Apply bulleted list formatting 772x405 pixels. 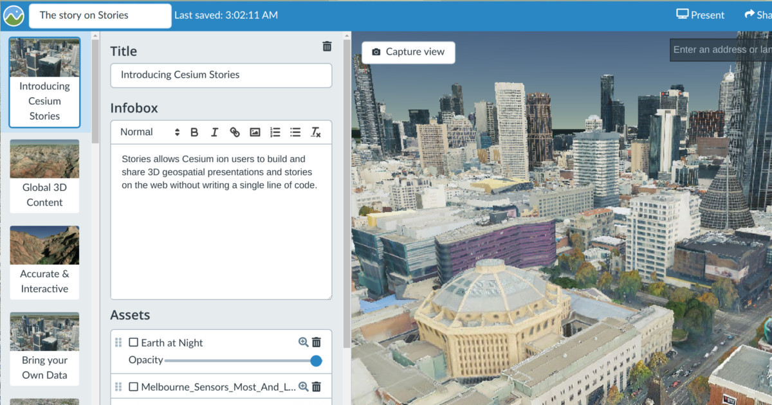coord(295,132)
